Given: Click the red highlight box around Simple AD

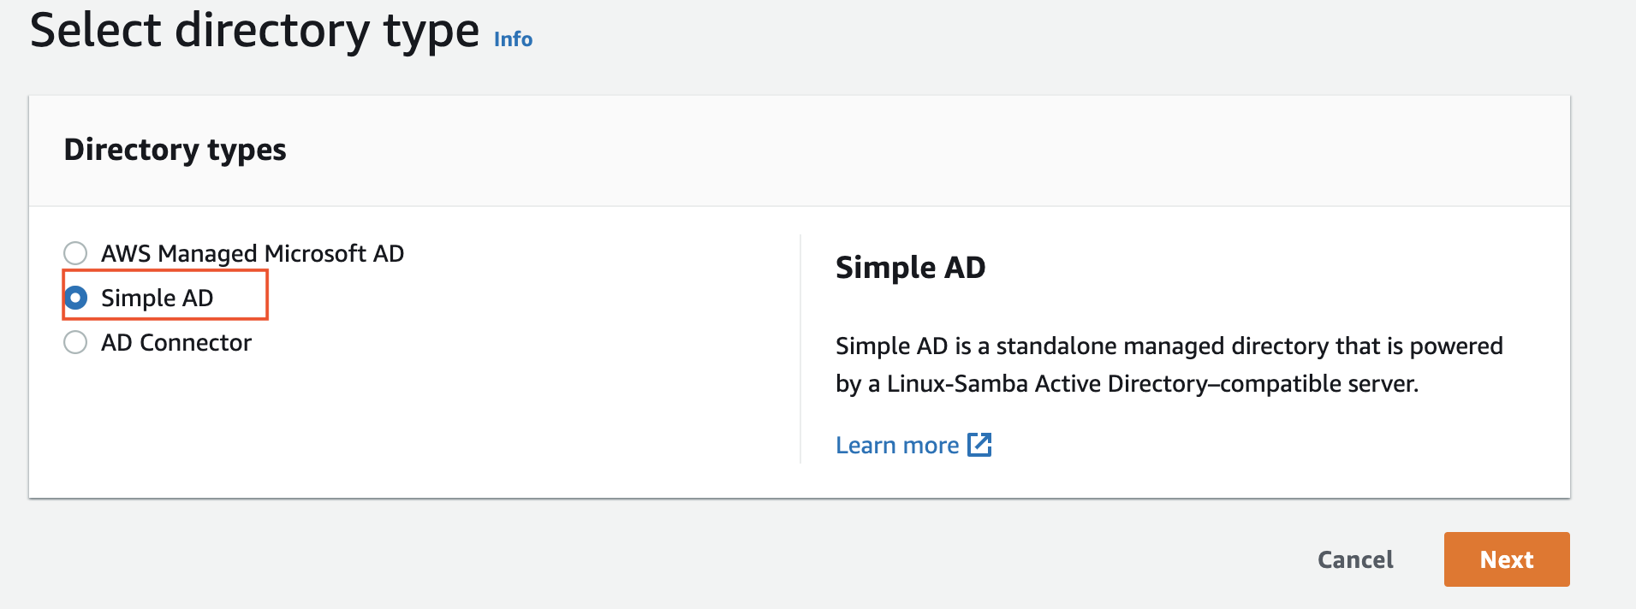Looking at the screenshot, I should (165, 294).
